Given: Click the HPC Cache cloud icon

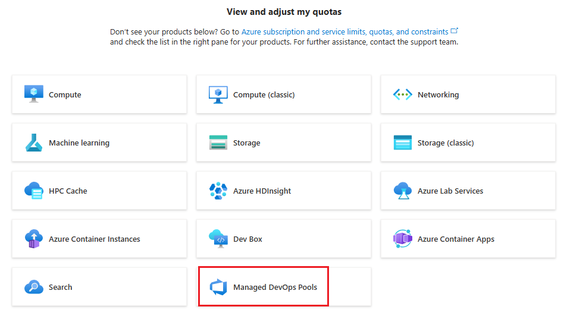Looking at the screenshot, I should [34, 191].
